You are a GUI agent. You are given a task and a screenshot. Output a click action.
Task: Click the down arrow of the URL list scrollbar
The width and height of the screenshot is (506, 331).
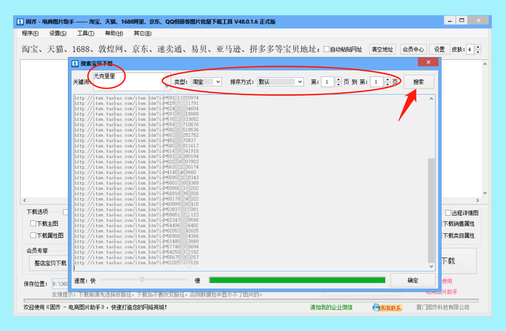[431, 266]
